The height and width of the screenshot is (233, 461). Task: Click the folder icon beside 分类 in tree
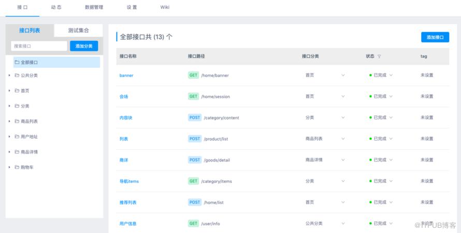pos(17,106)
